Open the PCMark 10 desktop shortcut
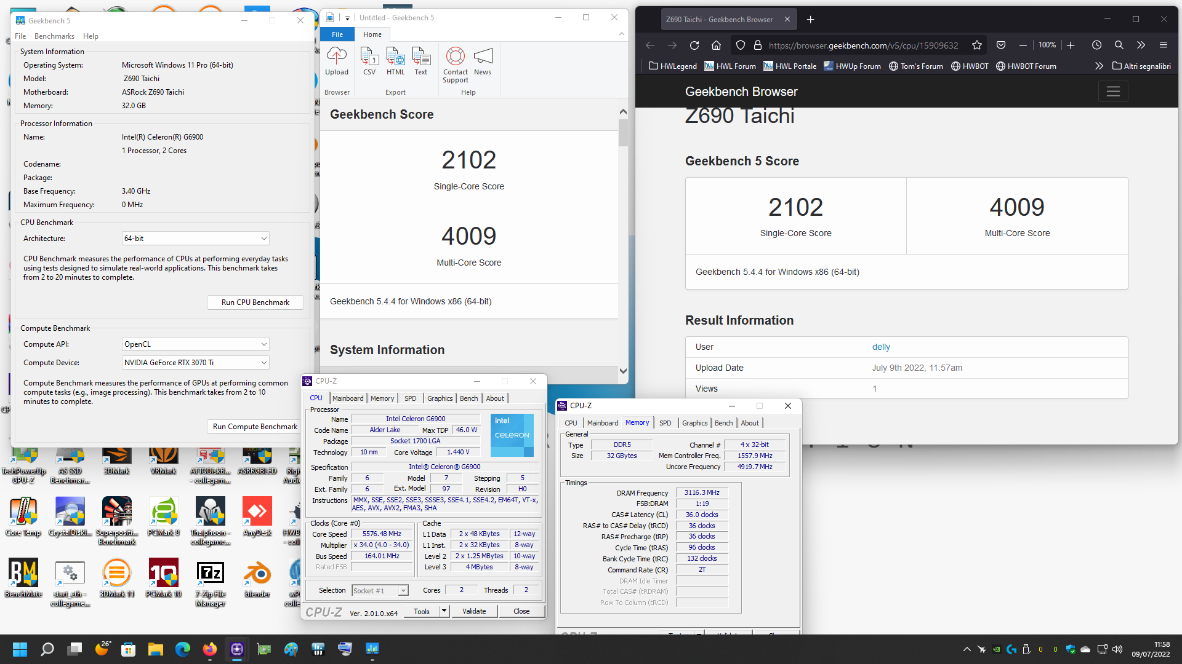 point(164,579)
